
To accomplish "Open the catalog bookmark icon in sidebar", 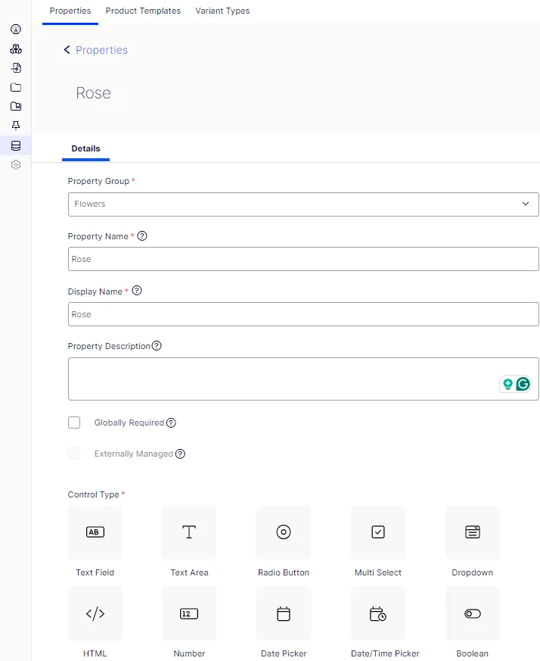I will 16,106.
